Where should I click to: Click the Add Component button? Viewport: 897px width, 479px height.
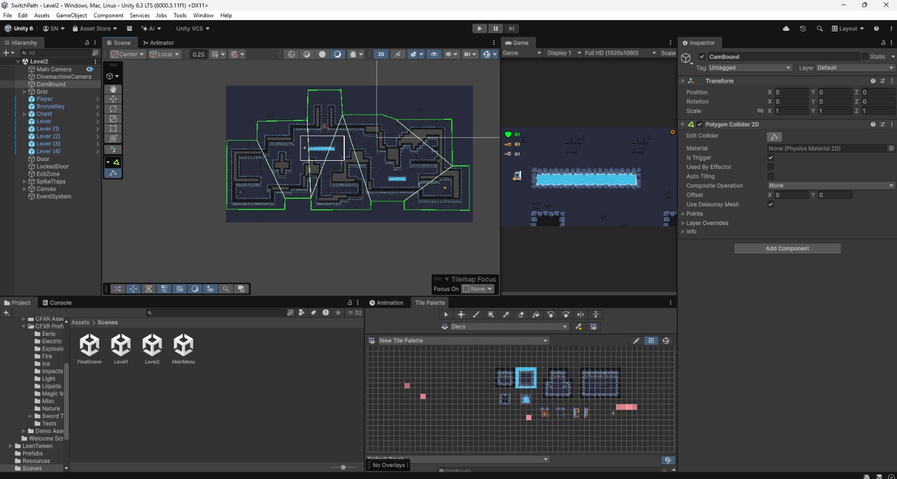pos(787,249)
